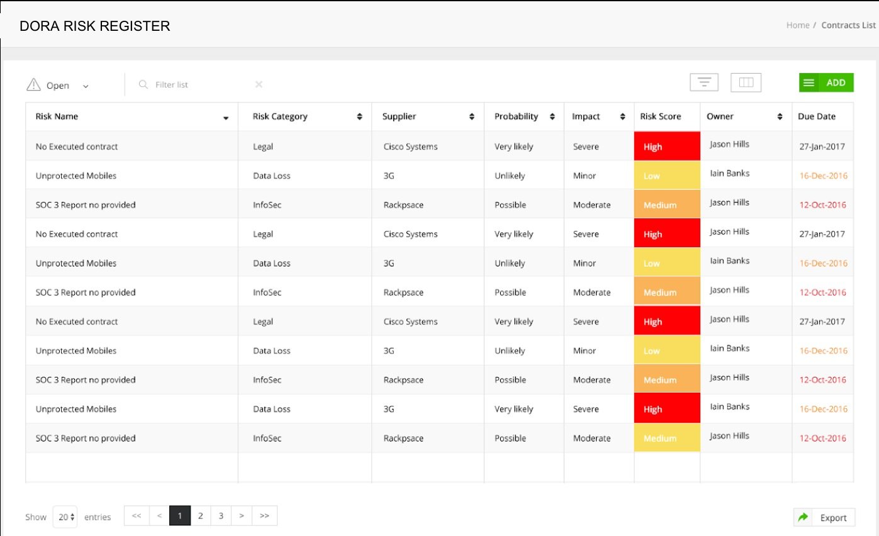879x536 pixels.
Task: Click the warning triangle status icon
Action: pos(32,84)
